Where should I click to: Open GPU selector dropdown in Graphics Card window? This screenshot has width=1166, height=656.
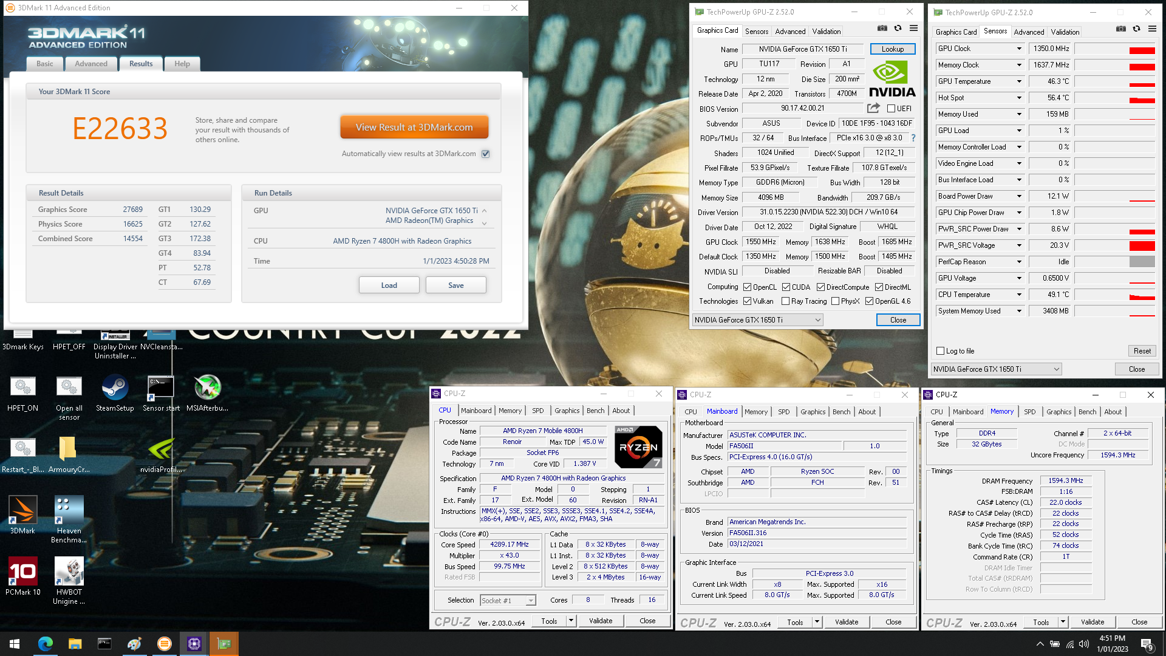point(758,320)
